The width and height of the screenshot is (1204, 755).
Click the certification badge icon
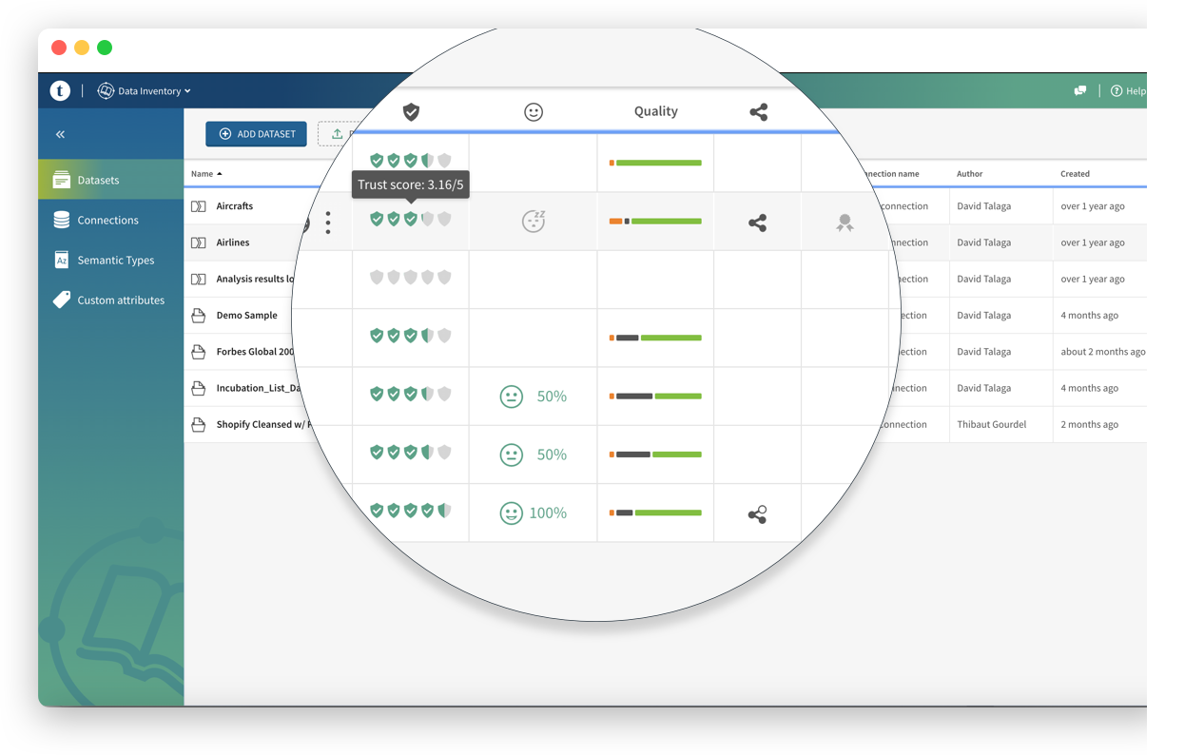845,223
